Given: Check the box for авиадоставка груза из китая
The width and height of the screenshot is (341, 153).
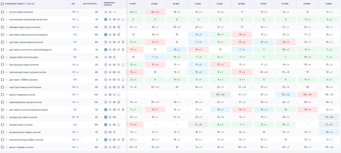Looking at the screenshot, I should pyautogui.click(x=2, y=27).
